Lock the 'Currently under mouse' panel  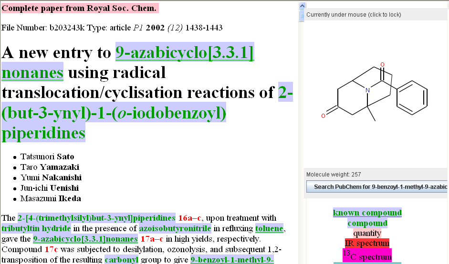[354, 15]
